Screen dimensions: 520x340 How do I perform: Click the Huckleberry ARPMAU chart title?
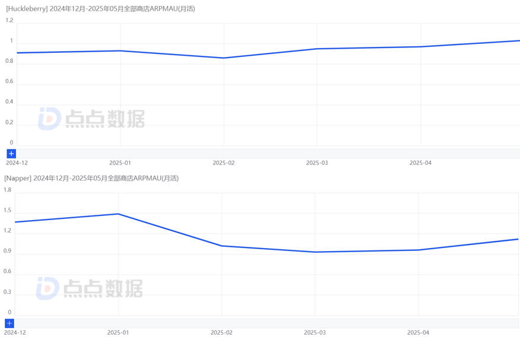coord(100,9)
